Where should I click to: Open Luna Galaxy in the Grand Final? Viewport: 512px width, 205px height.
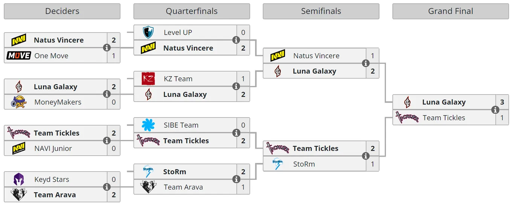pyautogui.click(x=444, y=102)
